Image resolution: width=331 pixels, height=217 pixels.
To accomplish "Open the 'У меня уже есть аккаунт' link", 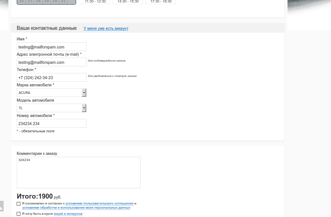I will 106,28.
